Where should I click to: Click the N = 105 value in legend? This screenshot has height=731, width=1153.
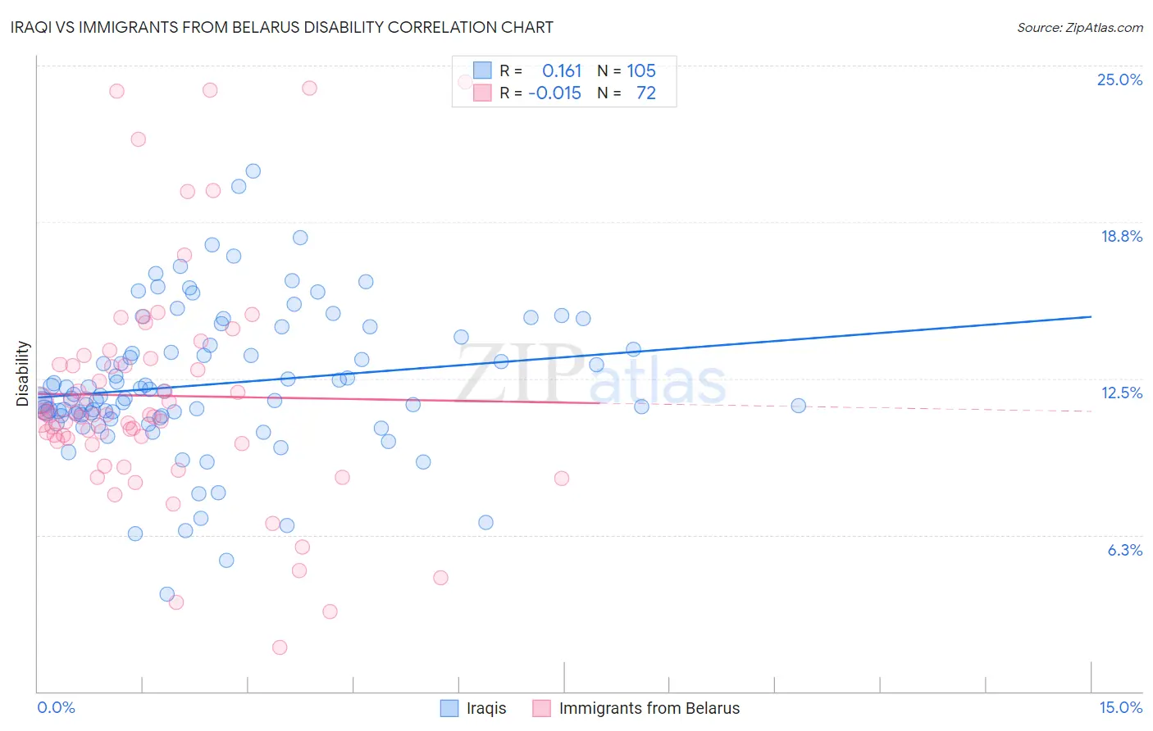point(627,70)
